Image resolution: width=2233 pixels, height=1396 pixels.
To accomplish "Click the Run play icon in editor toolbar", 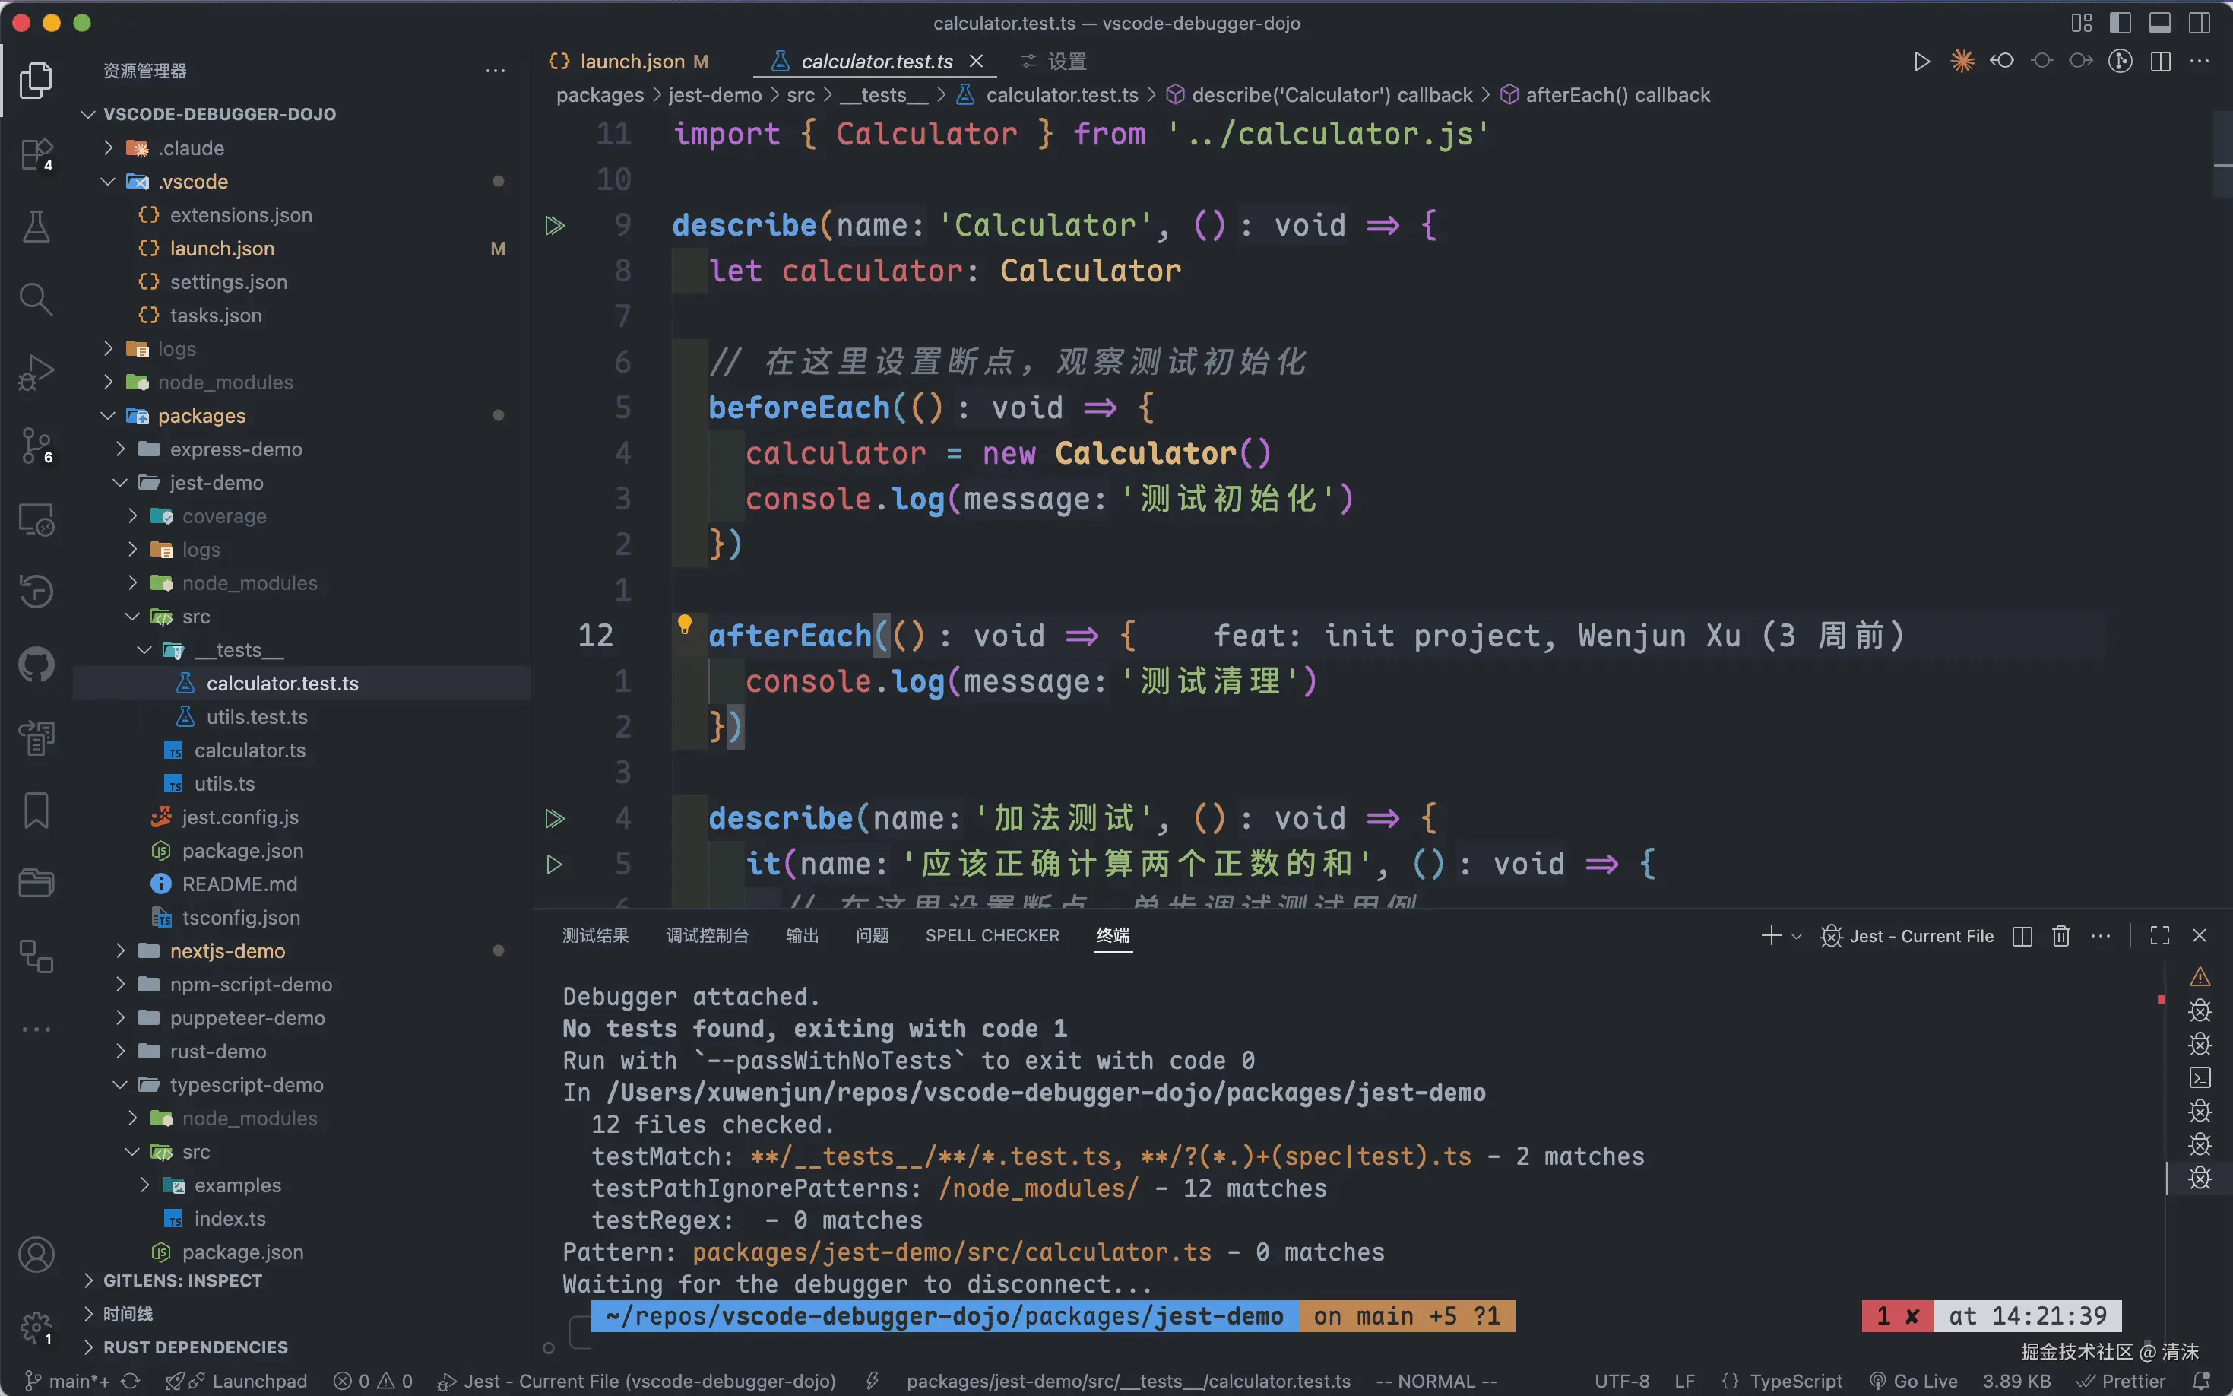I will pos(1921,62).
